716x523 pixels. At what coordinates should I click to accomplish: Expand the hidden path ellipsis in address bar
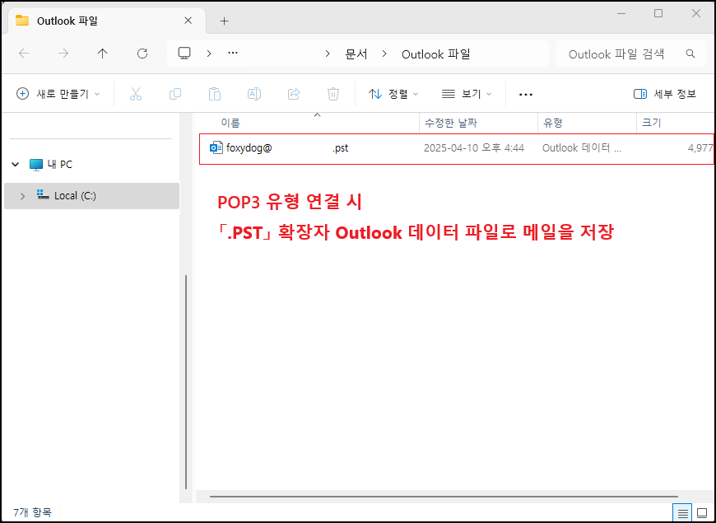[233, 53]
